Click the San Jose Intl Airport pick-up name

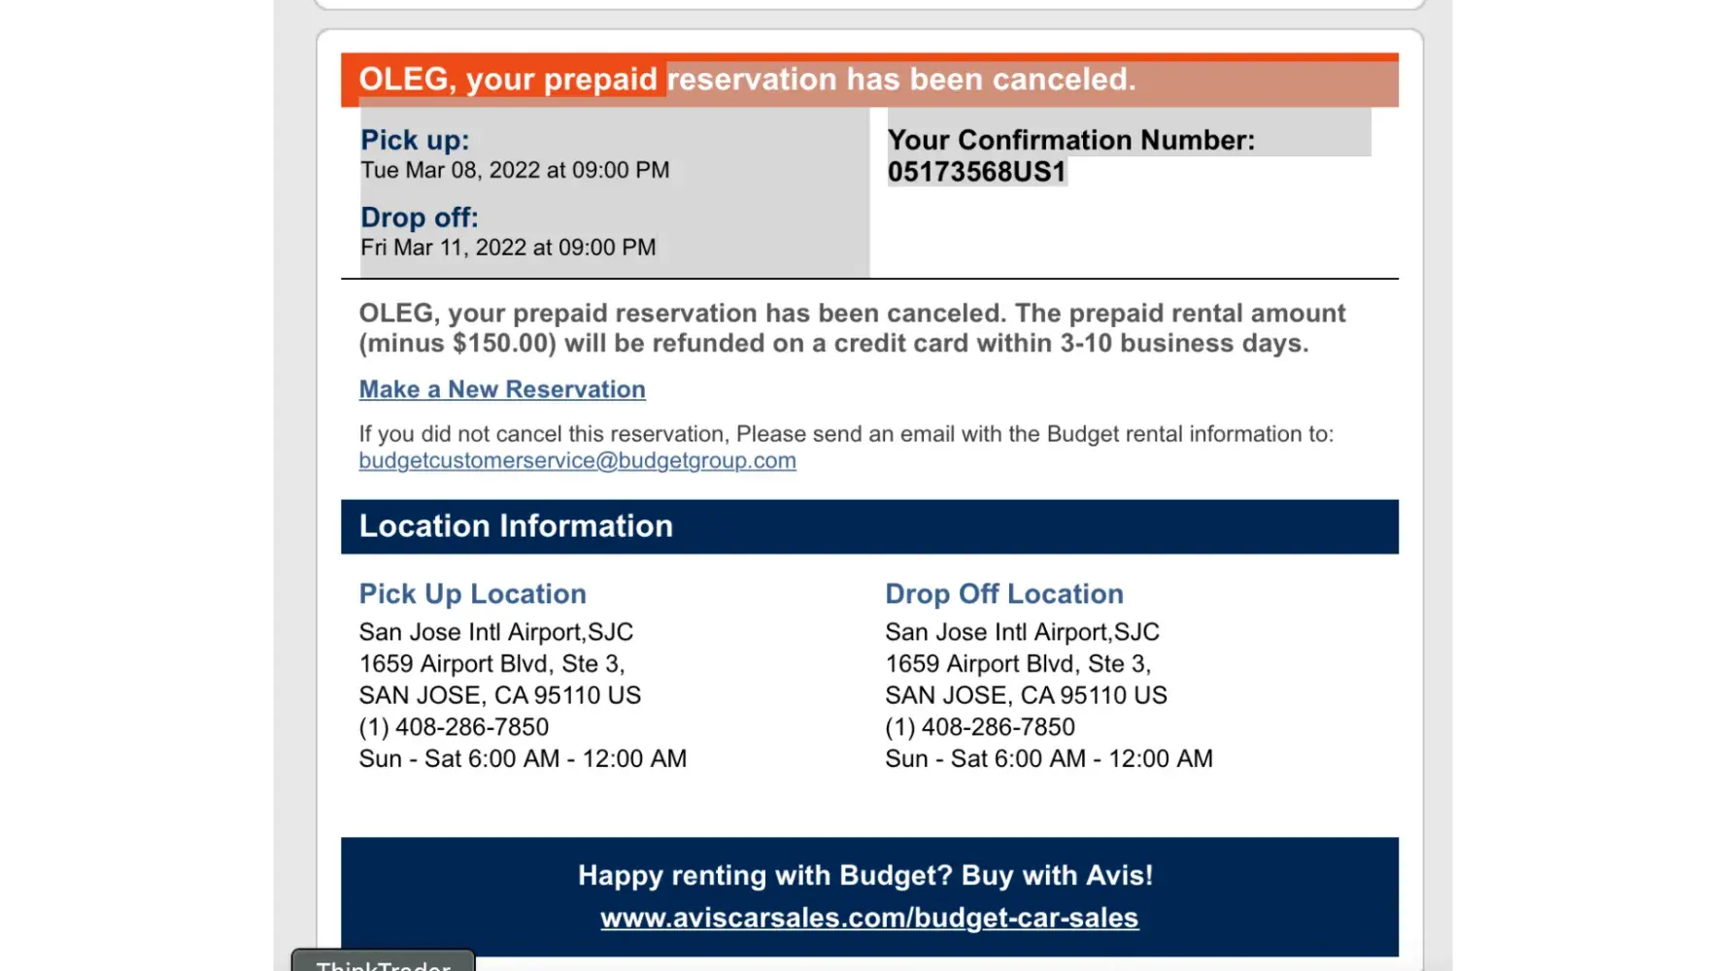click(495, 632)
